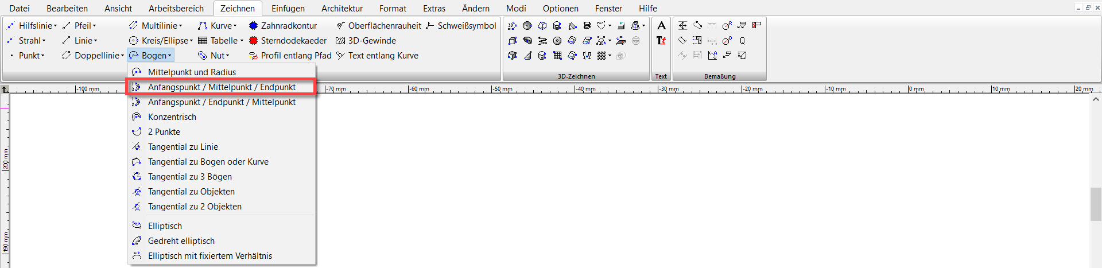Pick Tangential zu Objekten
This screenshot has height=268, width=1102.
[222, 192]
